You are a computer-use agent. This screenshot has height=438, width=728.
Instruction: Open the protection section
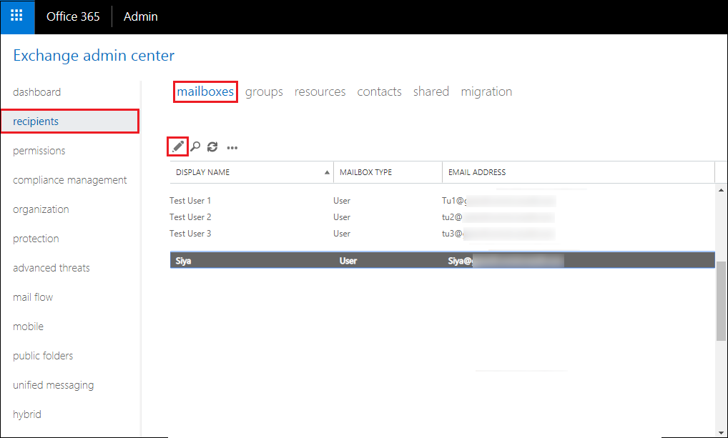36,239
